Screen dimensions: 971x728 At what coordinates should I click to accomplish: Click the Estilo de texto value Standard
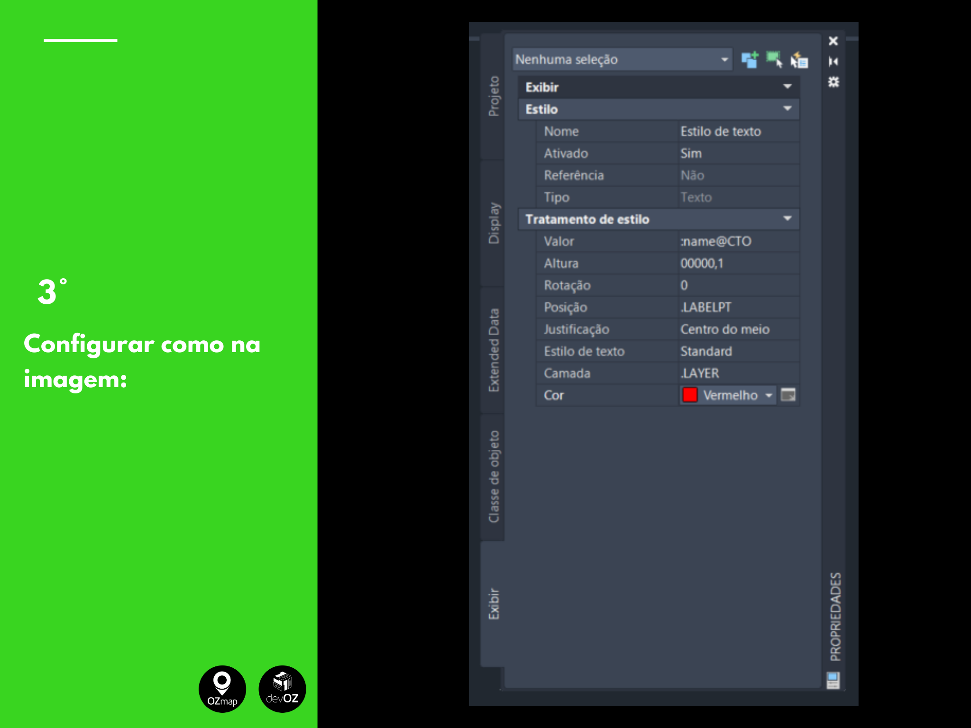coord(739,351)
